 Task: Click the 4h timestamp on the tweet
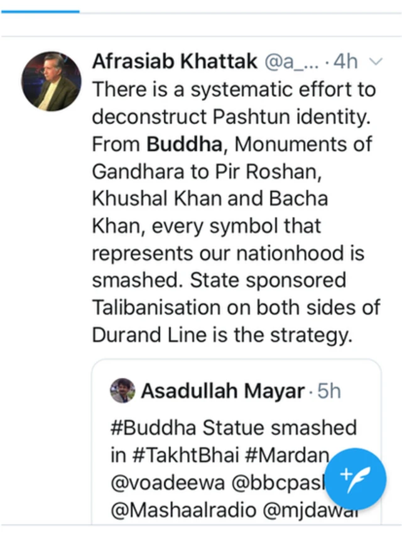(x=347, y=62)
